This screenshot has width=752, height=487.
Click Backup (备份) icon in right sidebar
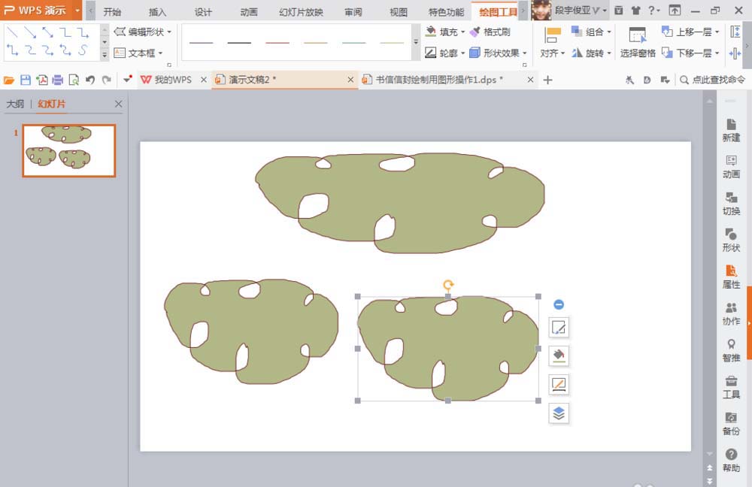tap(730, 423)
